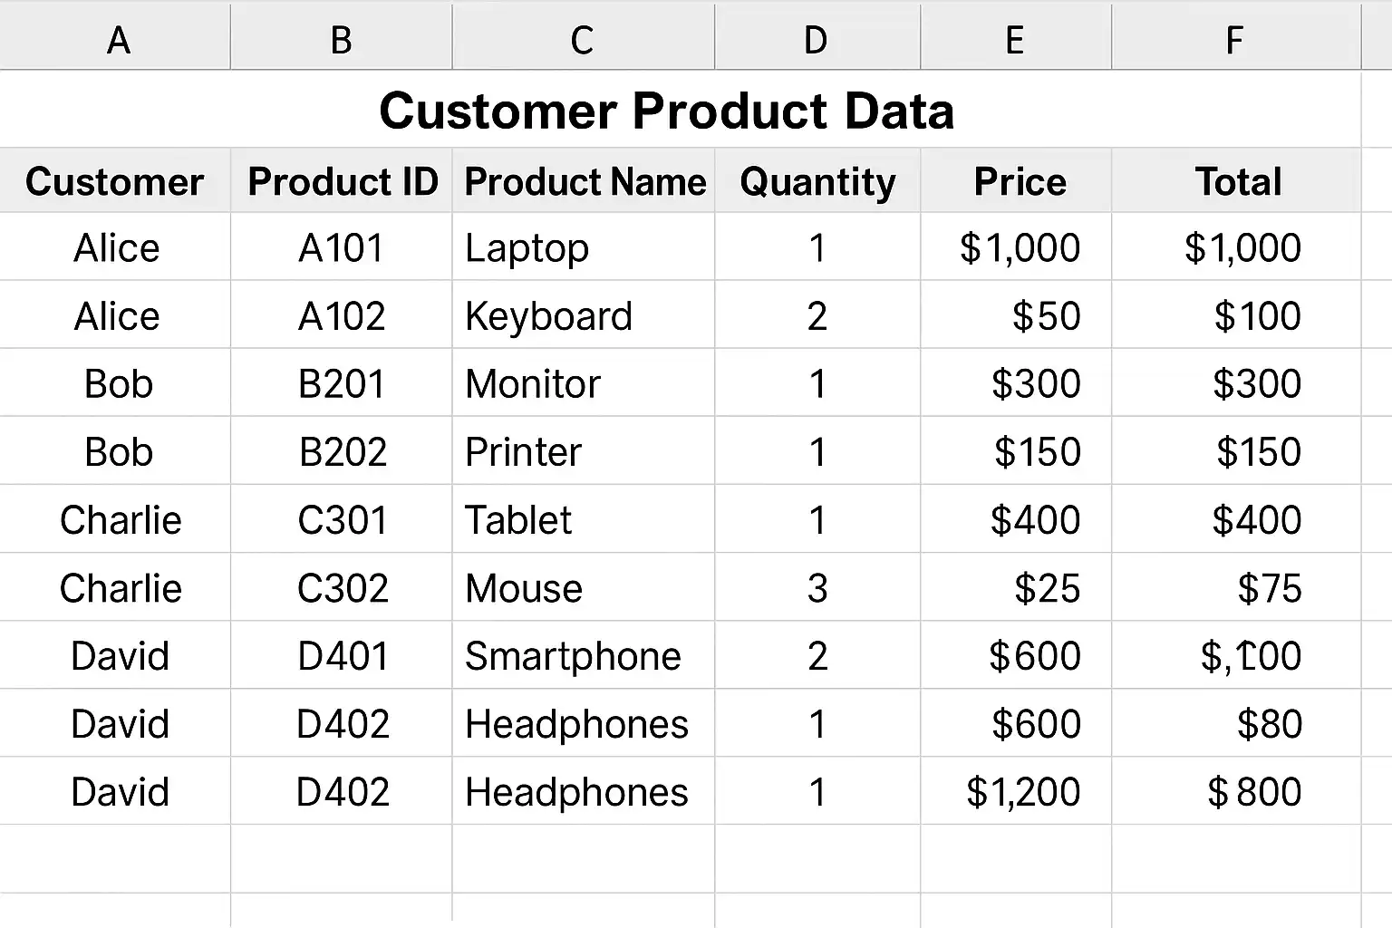Click the Quantity header cell
Viewport: 1392px width, 928px height.
[817, 181]
